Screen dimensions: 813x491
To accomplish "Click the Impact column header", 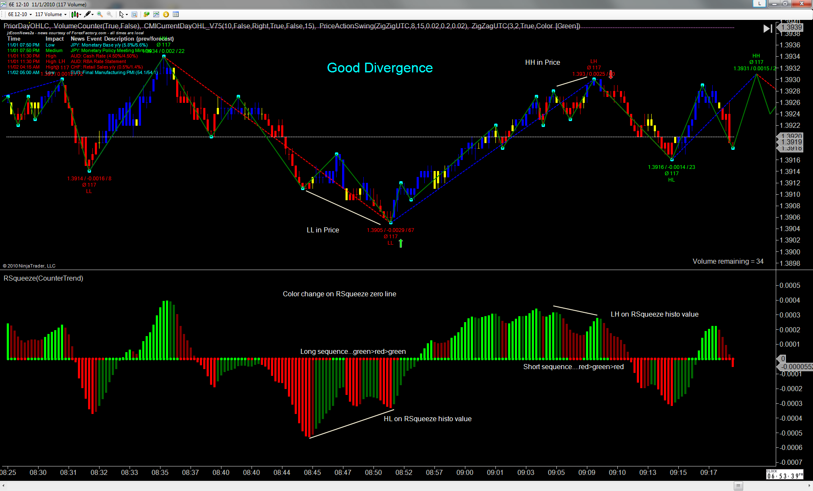I will click(x=55, y=39).
